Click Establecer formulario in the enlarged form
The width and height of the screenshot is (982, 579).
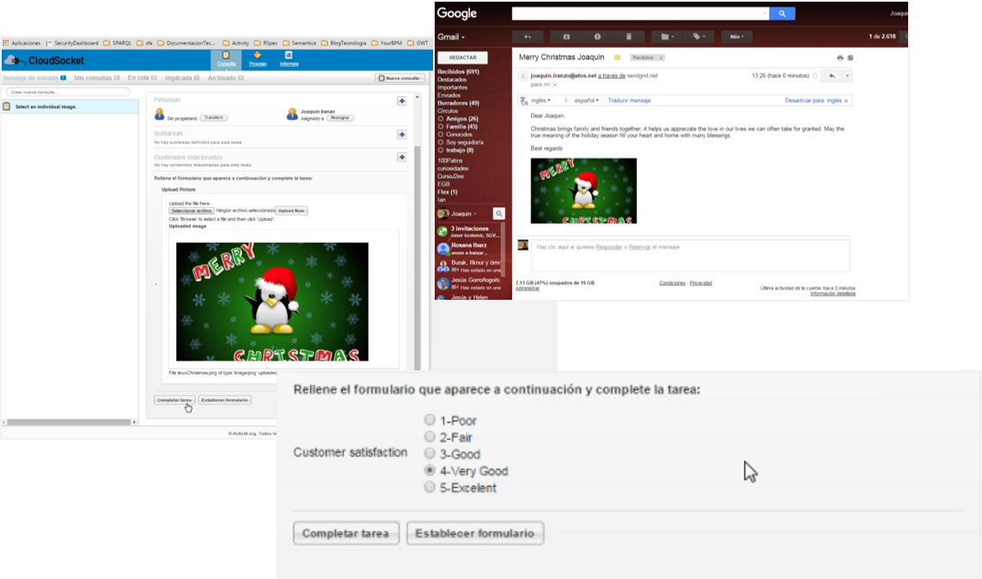(x=475, y=533)
